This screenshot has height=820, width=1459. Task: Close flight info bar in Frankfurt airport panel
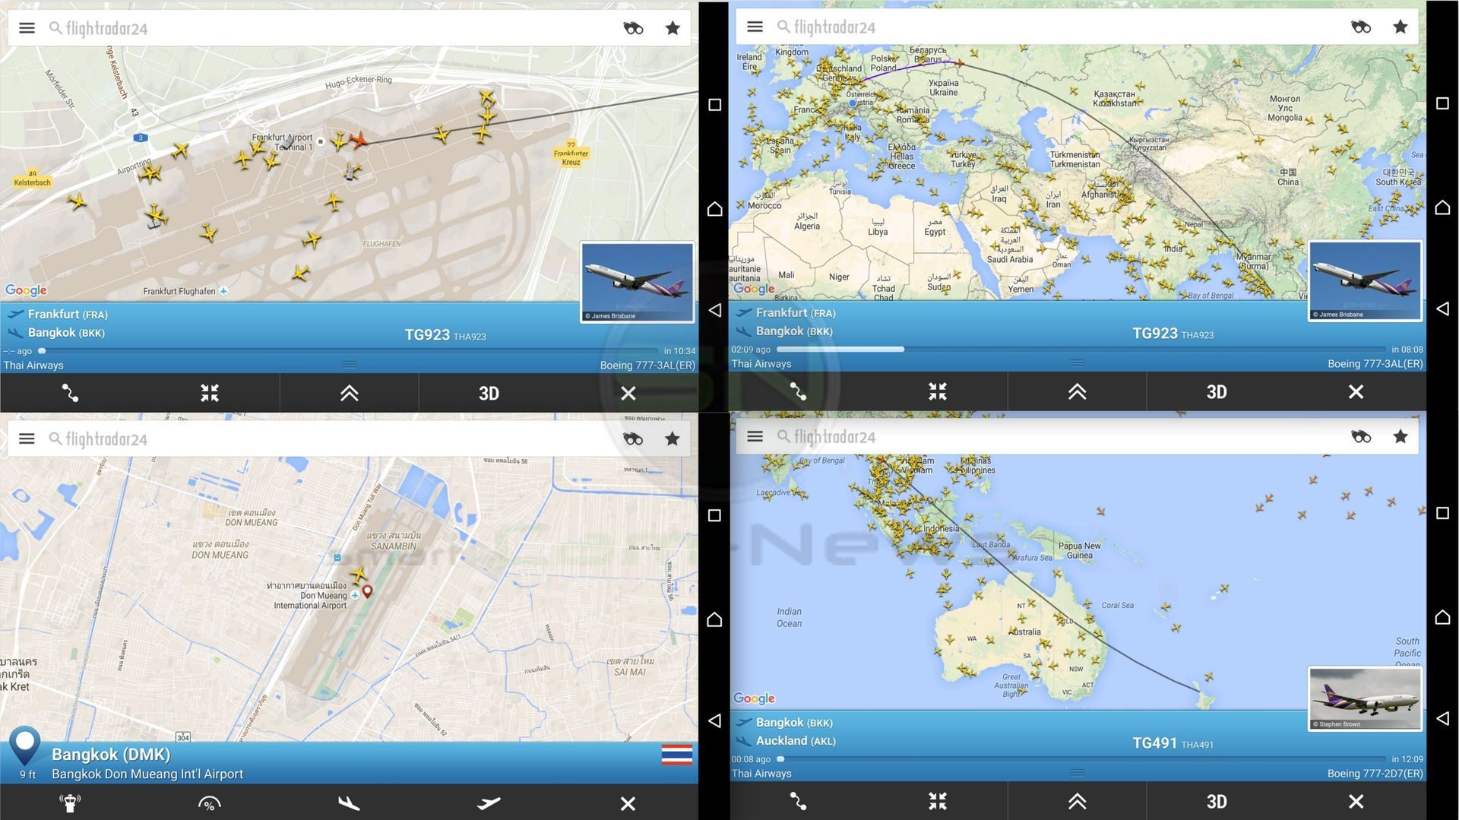click(x=628, y=393)
